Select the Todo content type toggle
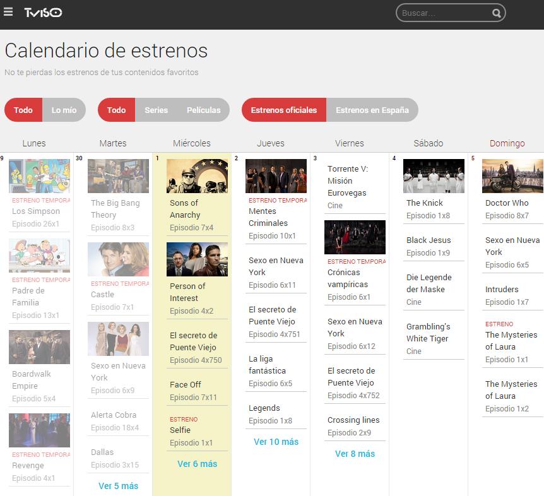The width and height of the screenshot is (544, 496). (x=117, y=110)
